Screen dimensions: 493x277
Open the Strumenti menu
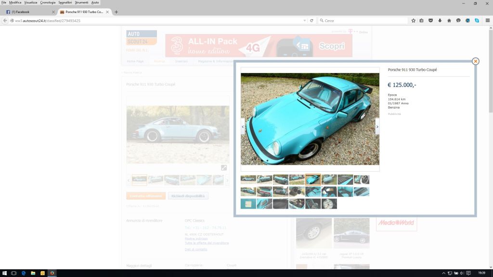[81, 2]
